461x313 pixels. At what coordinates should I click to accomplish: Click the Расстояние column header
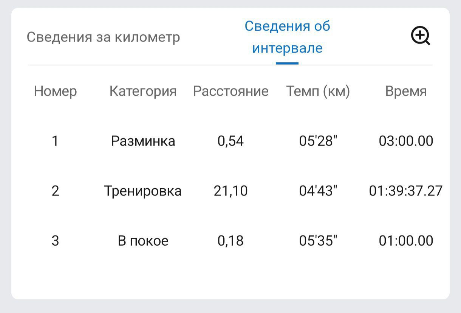230,91
